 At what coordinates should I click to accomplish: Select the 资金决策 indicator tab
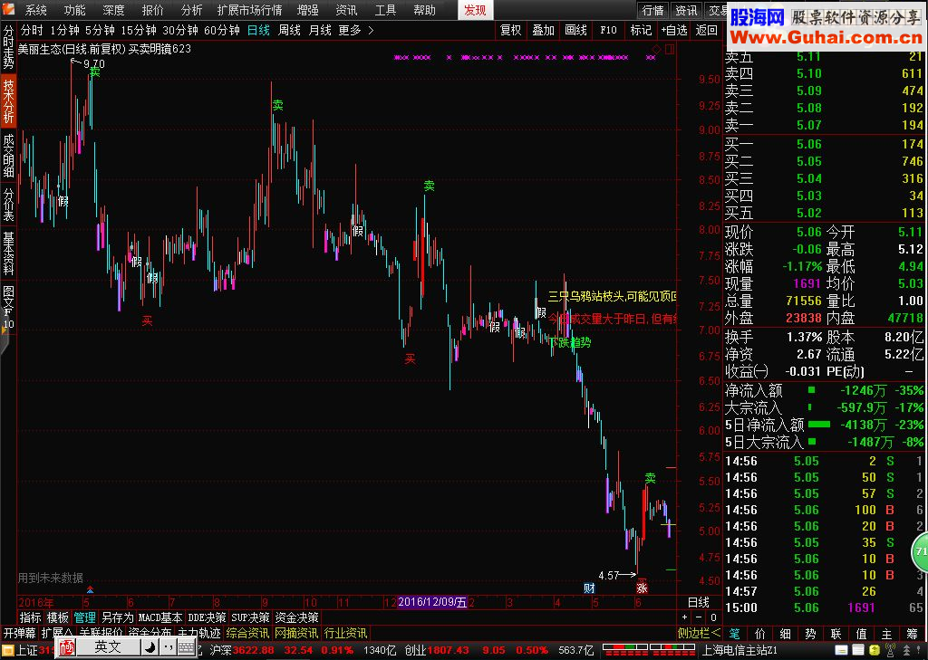296,617
